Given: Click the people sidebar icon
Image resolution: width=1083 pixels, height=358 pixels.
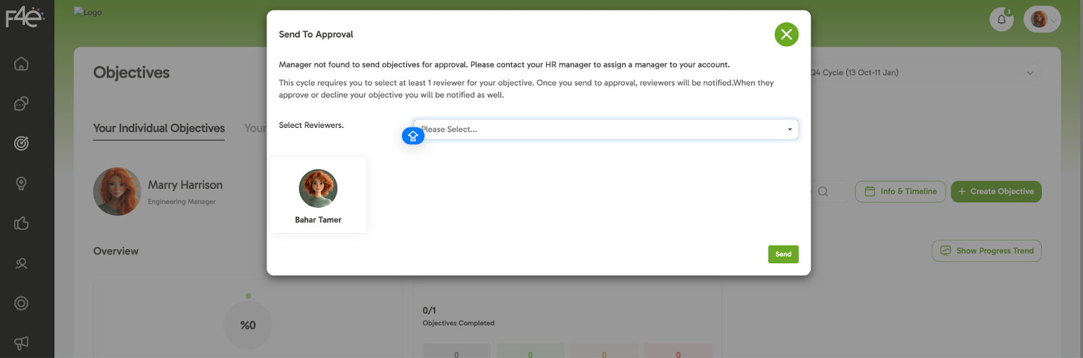Looking at the screenshot, I should coord(22,263).
